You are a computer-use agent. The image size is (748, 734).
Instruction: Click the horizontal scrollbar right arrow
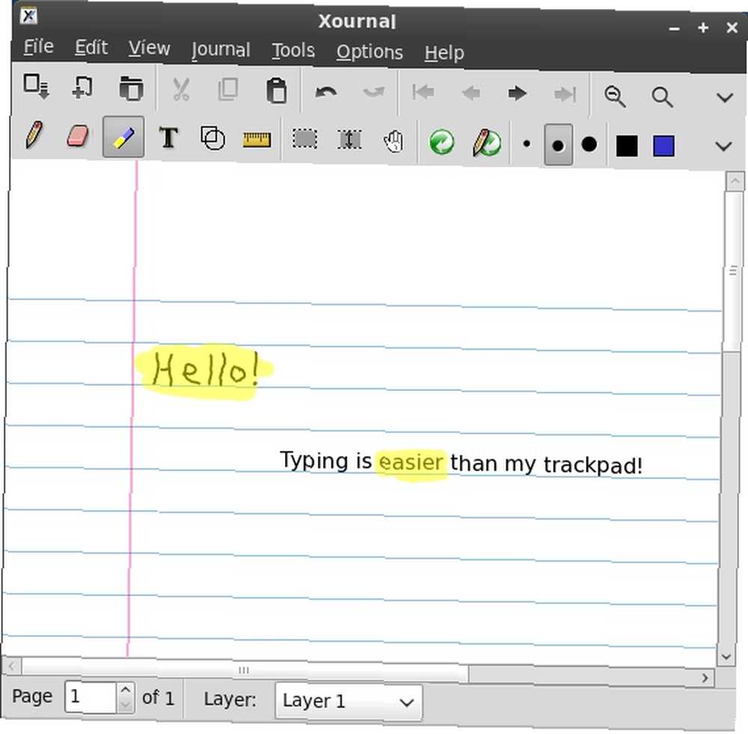coord(705,678)
